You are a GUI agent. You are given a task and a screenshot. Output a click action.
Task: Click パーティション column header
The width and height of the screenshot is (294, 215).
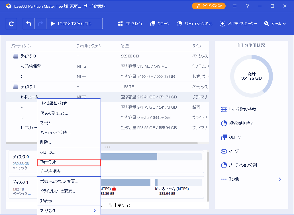(21, 46)
